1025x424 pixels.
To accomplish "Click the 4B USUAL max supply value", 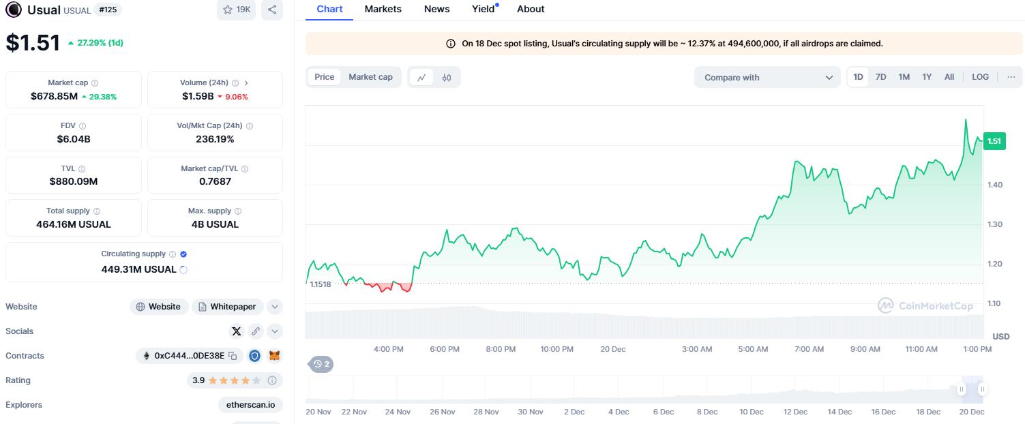I will [x=215, y=224].
